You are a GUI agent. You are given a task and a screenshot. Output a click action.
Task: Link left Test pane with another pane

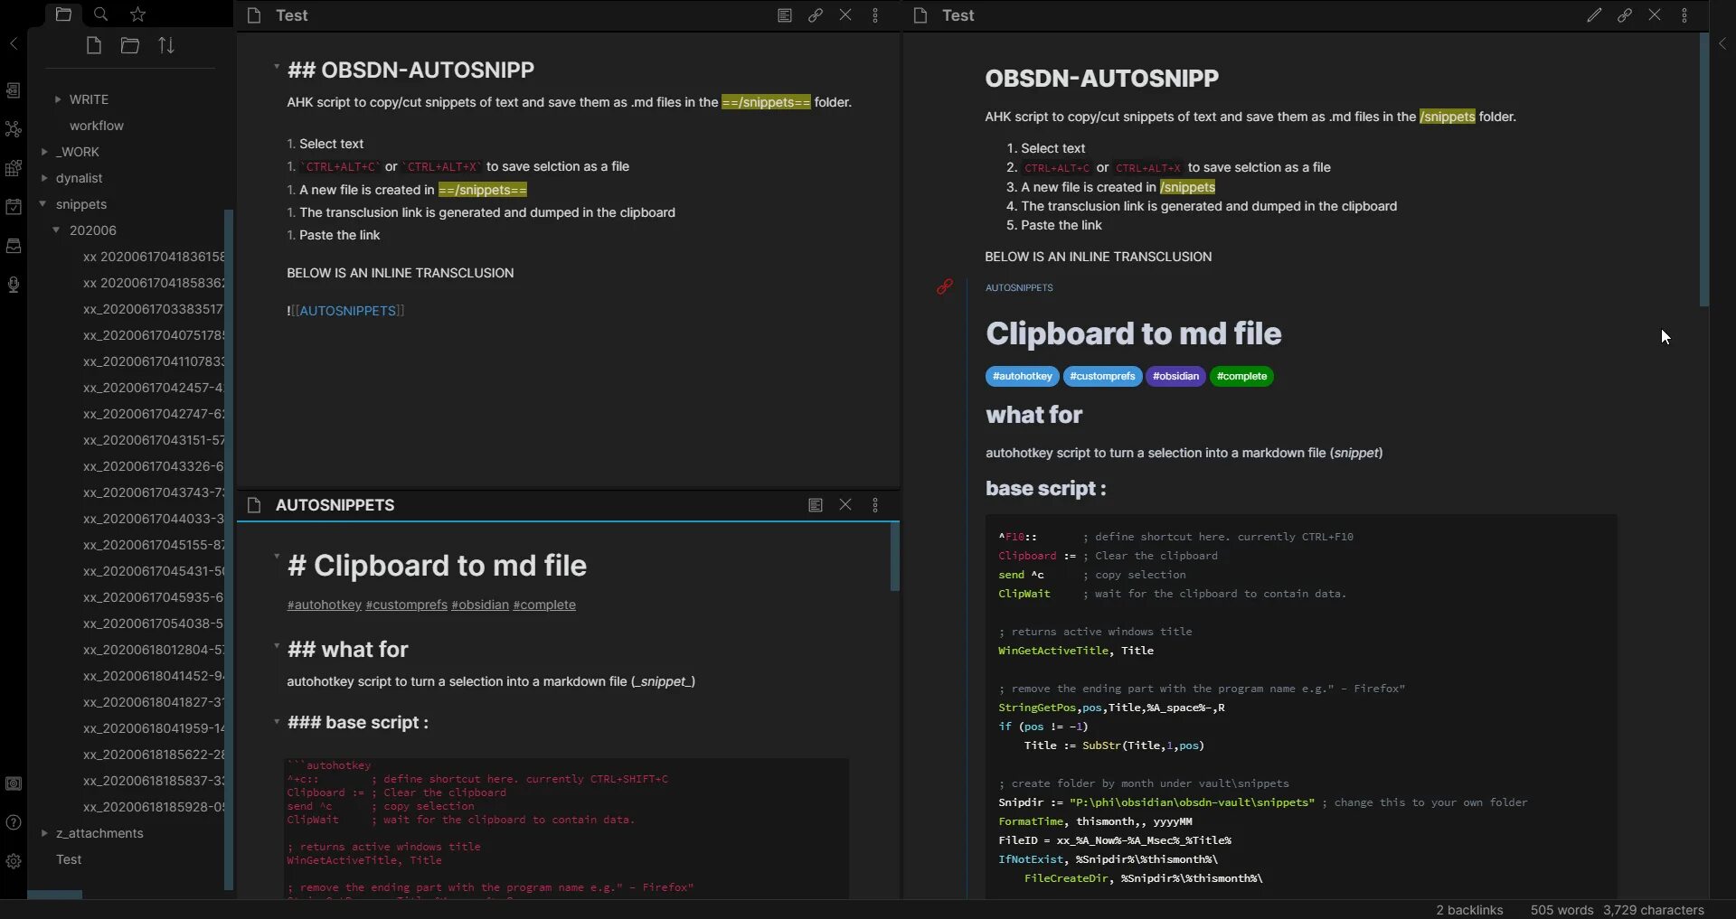click(x=816, y=15)
